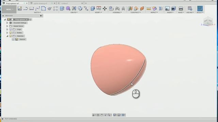Viewport: 218px width, 122px height.
Task: Click the Midplane construct icon
Action: pos(142,8)
